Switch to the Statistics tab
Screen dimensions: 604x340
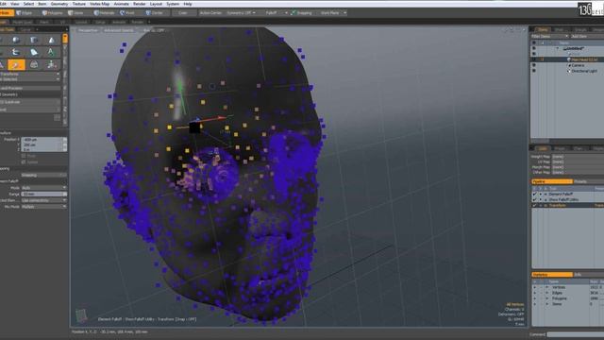pyautogui.click(x=551, y=275)
